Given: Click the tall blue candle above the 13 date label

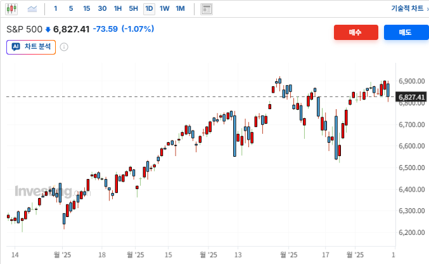Looking at the screenshot, I should pyautogui.click(x=234, y=136).
